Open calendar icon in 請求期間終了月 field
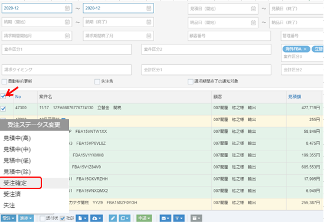This screenshot has width=324, height=222. tap(149, 36)
